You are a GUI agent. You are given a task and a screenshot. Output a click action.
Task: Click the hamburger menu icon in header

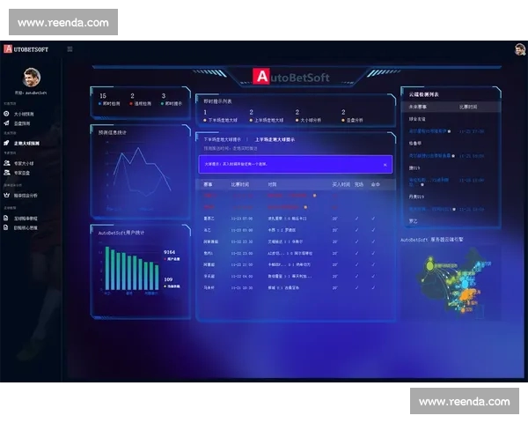click(70, 49)
